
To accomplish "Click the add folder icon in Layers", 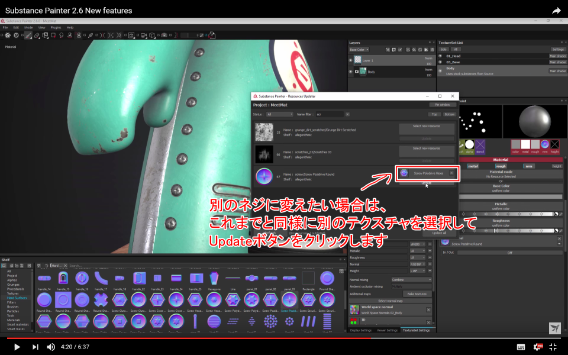I will (x=427, y=50).
